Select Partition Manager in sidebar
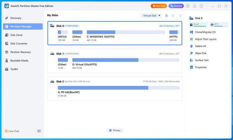The image size is (233, 140). point(23,27)
